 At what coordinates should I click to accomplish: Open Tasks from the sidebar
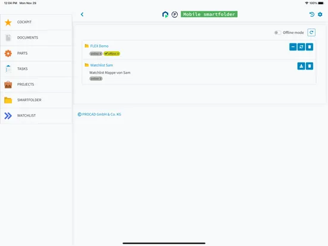pyautogui.click(x=36, y=69)
